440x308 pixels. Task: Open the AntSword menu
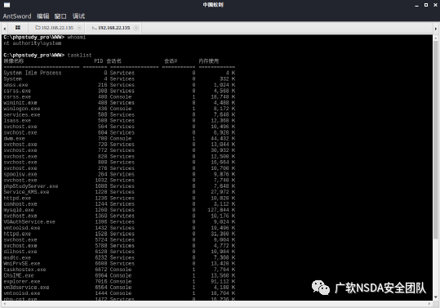coord(17,16)
